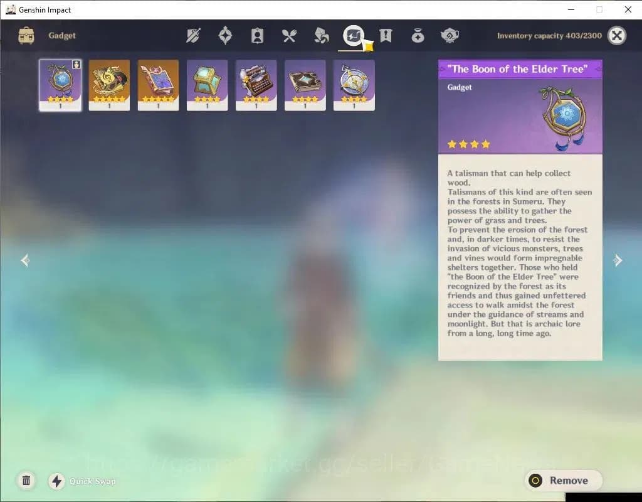
Task: Click the "The Boon of the Elder Tree" title
Action: point(517,69)
